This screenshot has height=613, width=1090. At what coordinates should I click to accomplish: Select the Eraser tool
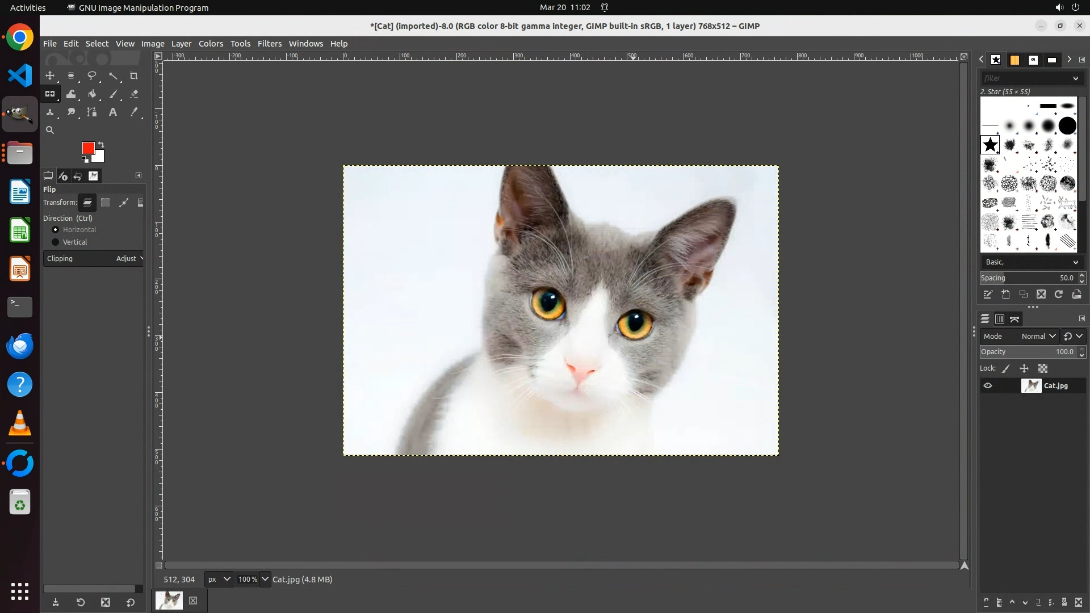coord(134,94)
